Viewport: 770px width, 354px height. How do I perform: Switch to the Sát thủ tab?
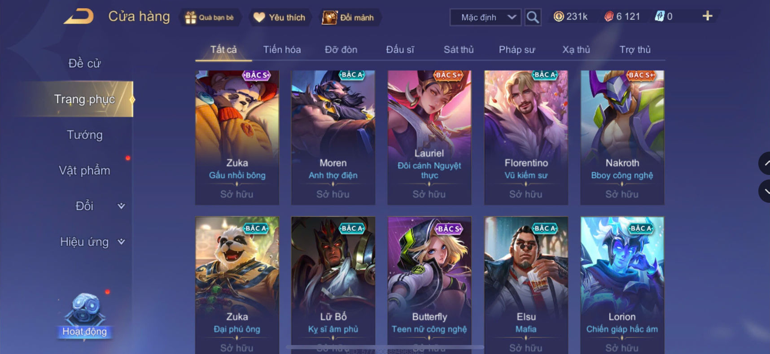click(458, 49)
